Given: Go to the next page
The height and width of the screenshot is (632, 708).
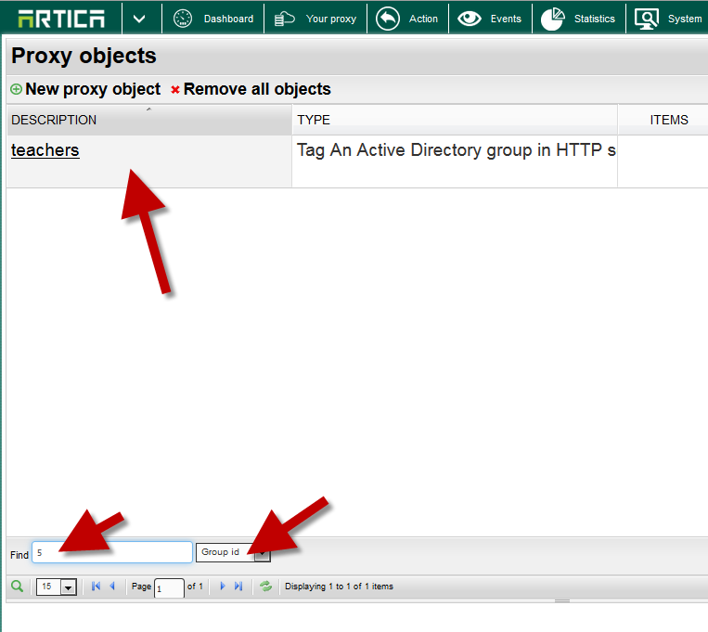Looking at the screenshot, I should pos(222,586).
